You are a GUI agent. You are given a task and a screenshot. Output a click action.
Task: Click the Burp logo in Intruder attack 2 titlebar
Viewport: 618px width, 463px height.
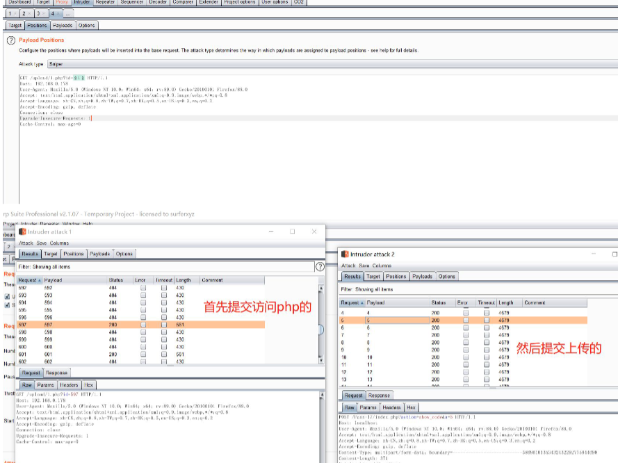coord(345,254)
